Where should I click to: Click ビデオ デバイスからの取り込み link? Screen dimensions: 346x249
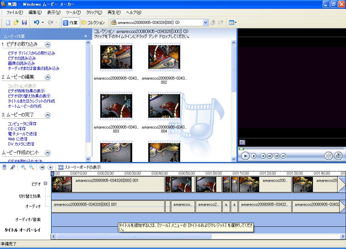[31, 53]
